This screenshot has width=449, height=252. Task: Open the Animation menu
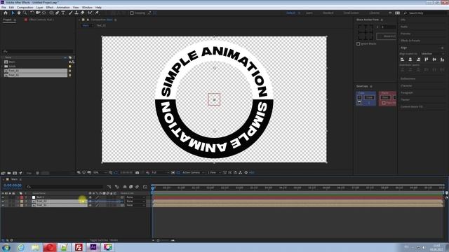tap(63, 8)
